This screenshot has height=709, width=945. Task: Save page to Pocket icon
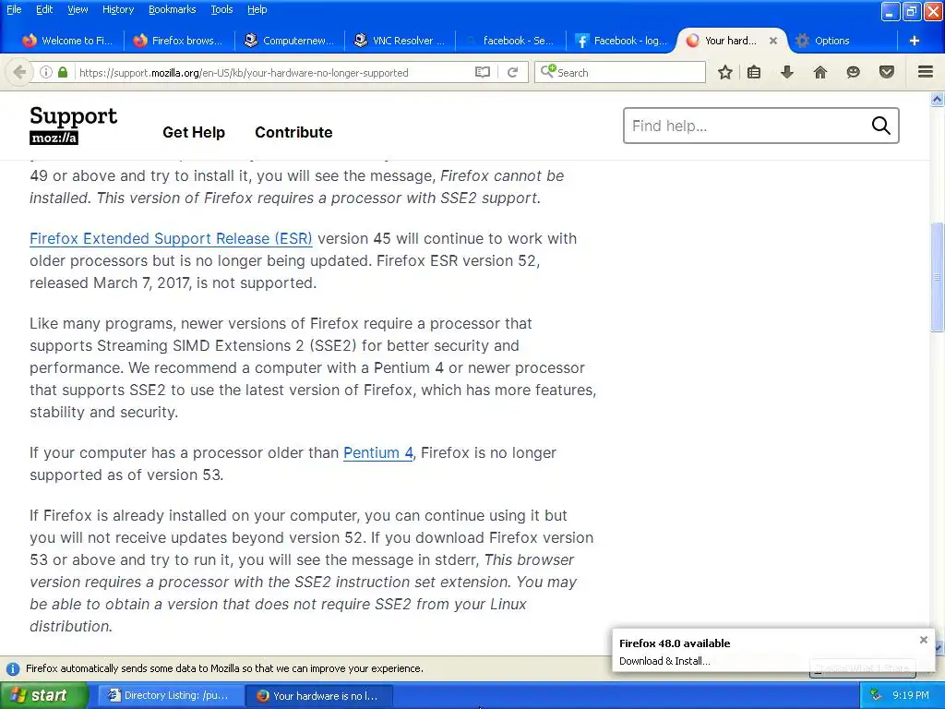click(887, 72)
